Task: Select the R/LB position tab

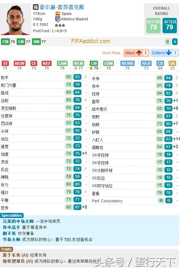Action: click(146, 64)
